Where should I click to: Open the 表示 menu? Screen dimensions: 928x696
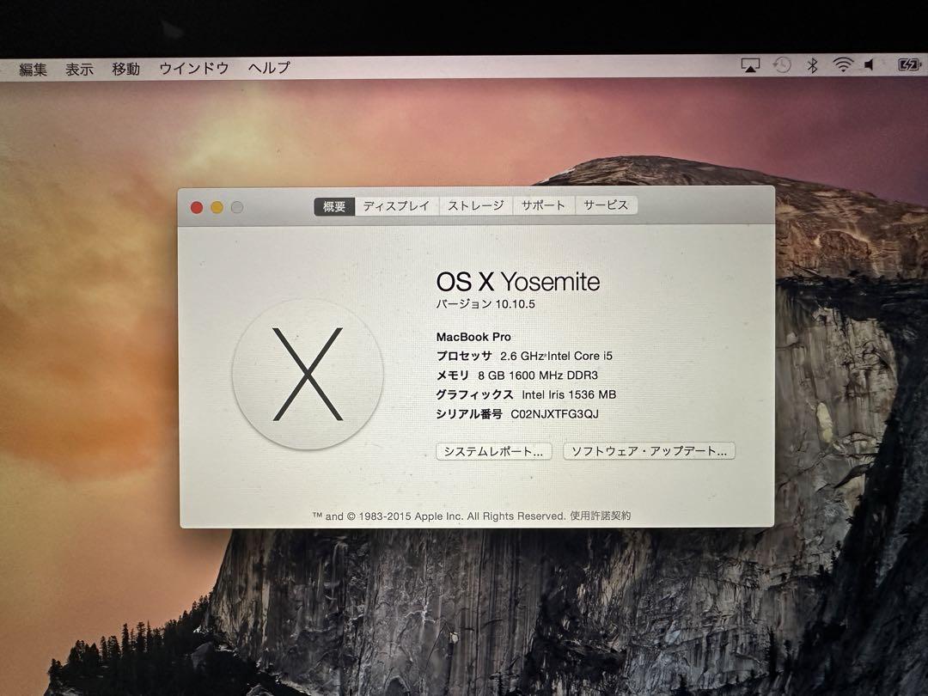79,69
